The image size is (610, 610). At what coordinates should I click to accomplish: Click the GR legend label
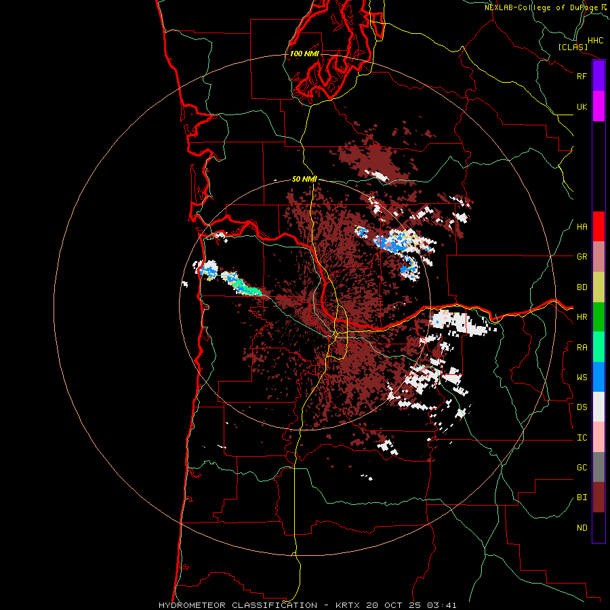coord(582,257)
